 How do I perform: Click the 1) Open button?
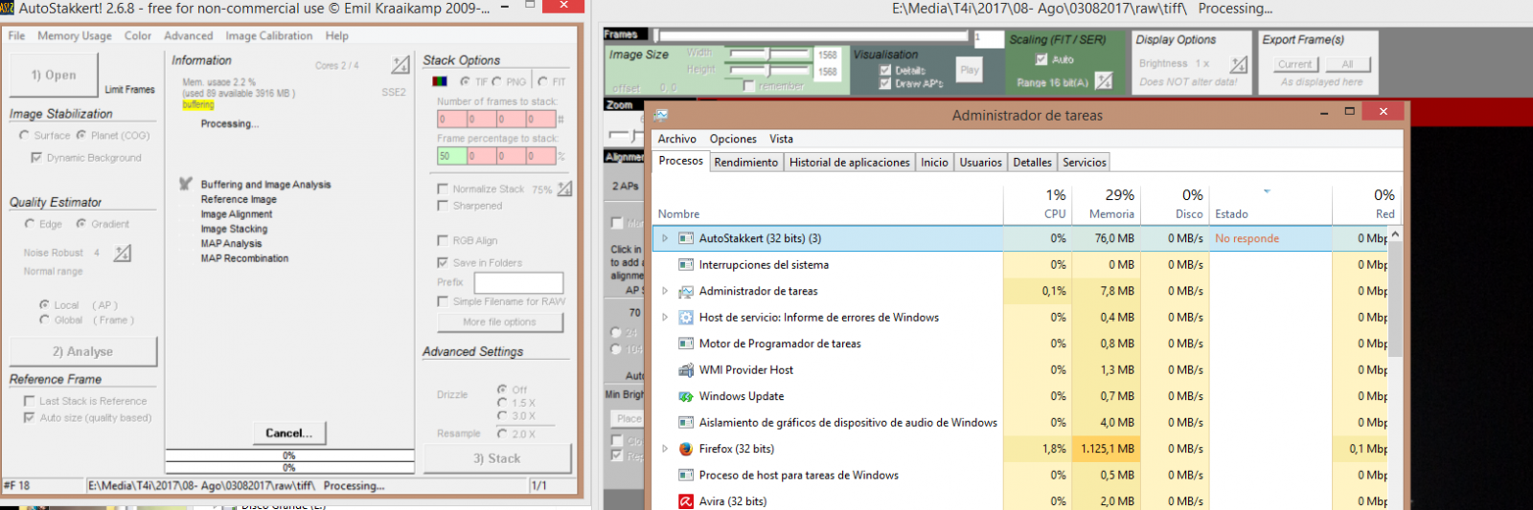click(x=54, y=75)
